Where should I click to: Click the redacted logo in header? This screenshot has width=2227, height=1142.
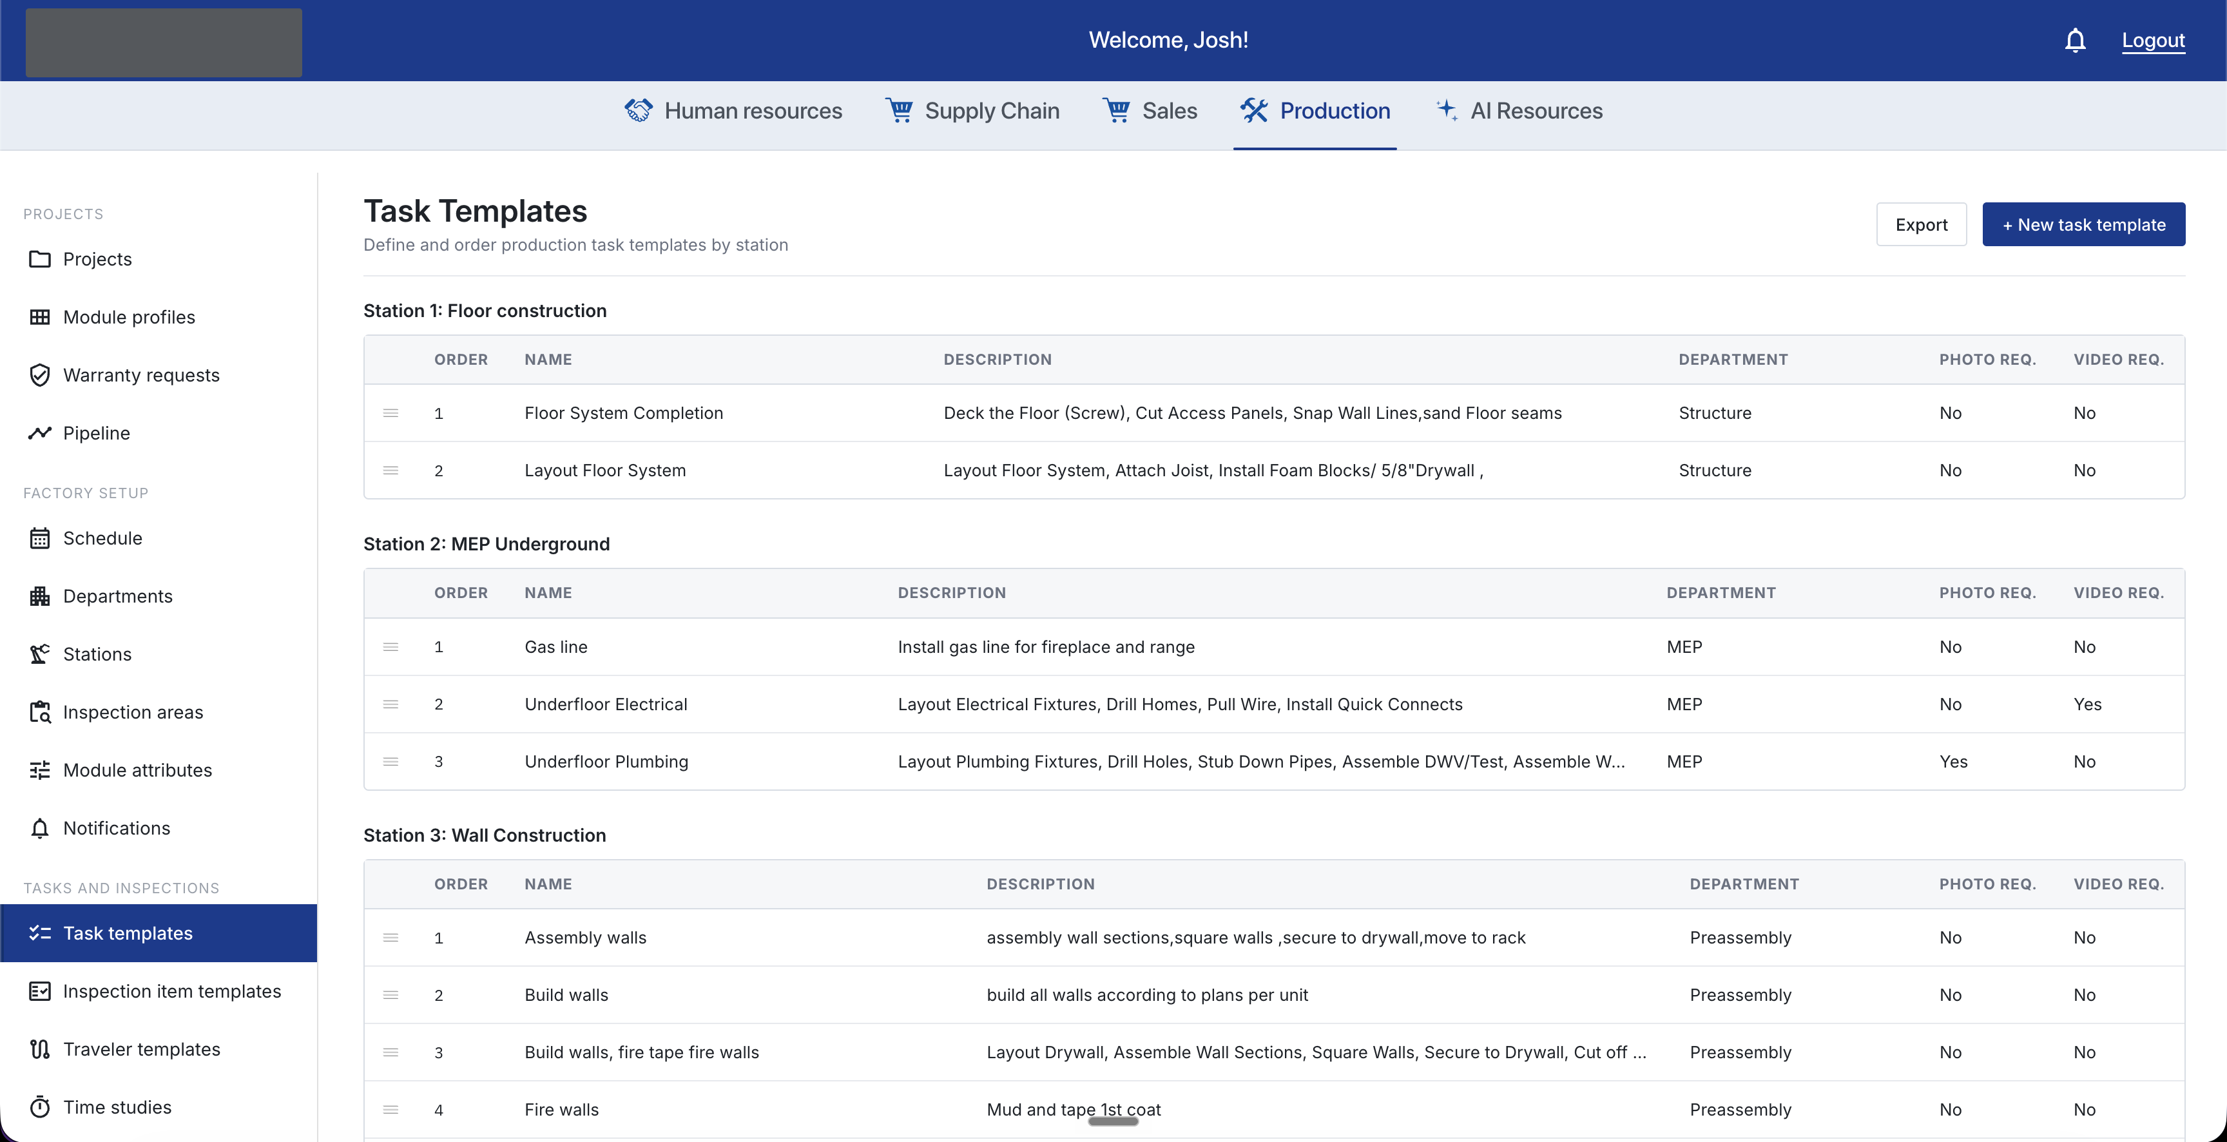pyautogui.click(x=164, y=43)
